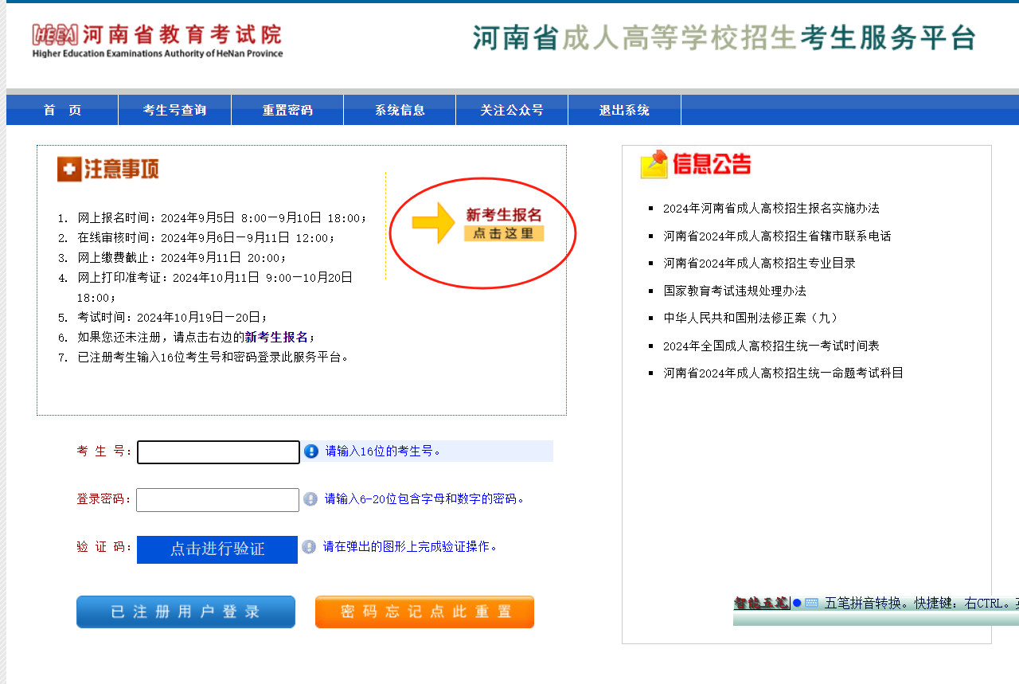Click the soft keyboard icon in IME bar

(x=811, y=603)
